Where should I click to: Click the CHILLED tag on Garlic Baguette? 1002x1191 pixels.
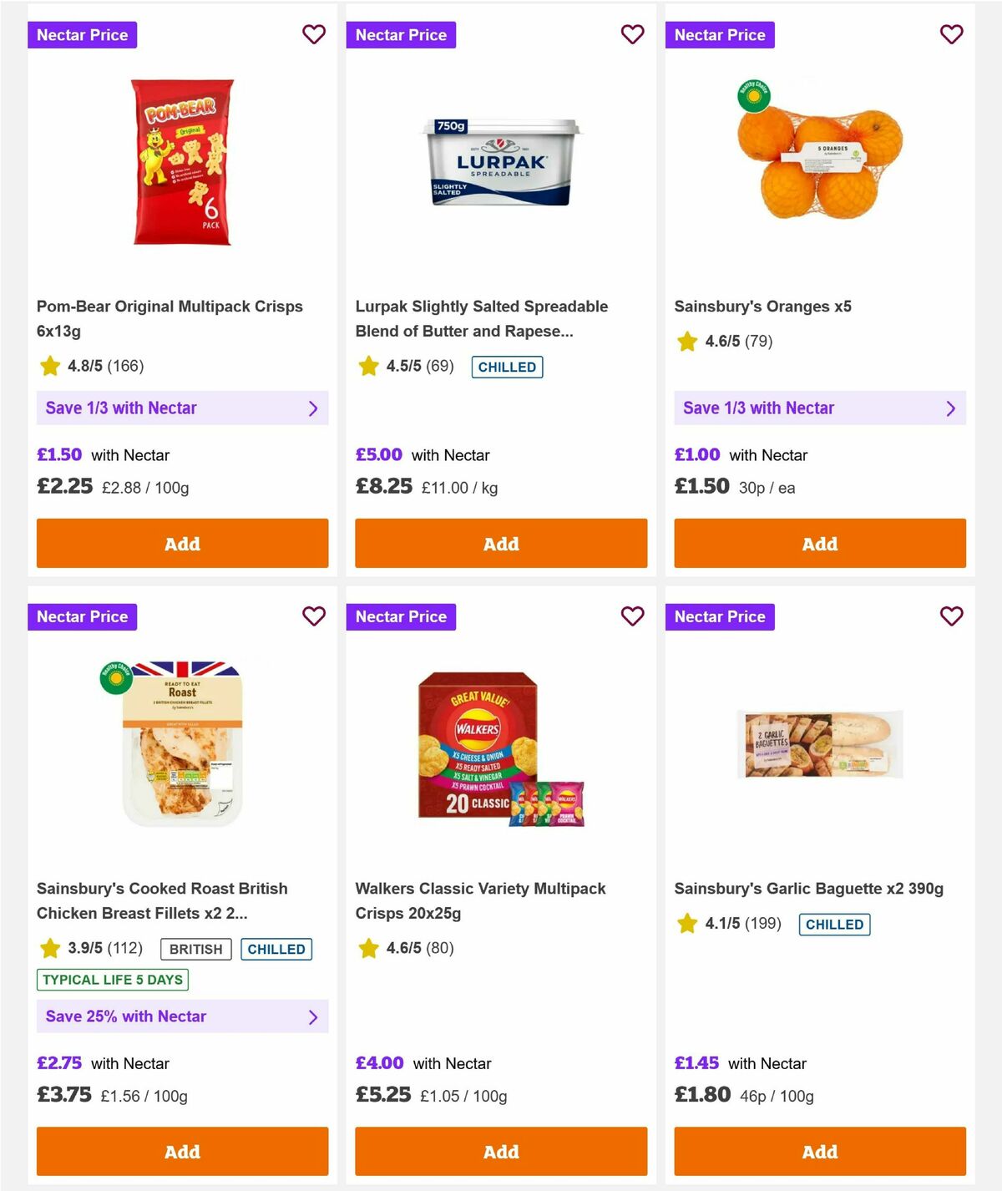[x=834, y=924]
